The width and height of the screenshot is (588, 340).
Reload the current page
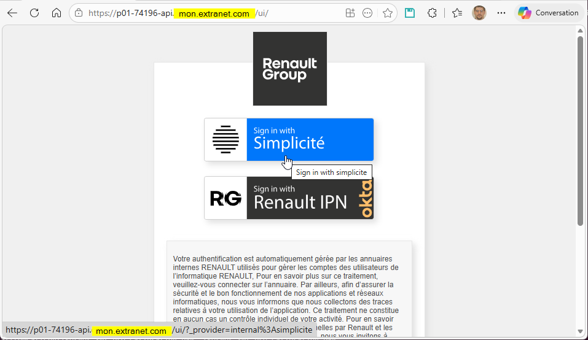click(x=34, y=13)
